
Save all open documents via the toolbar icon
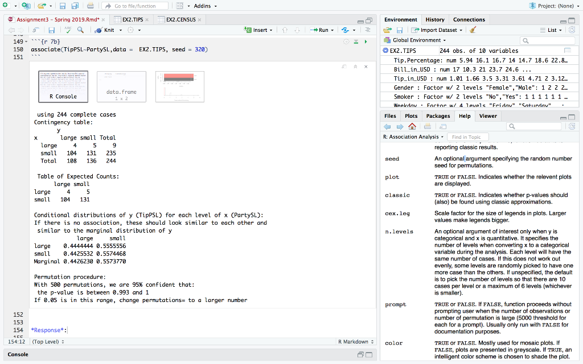pos(75,6)
